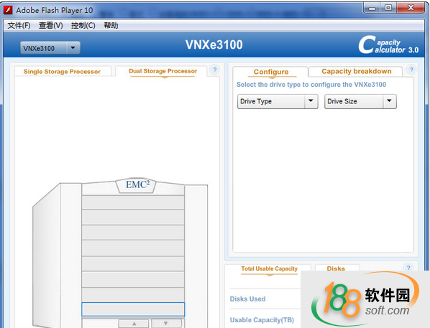Screen dimensions: 430x328
Task: Expand the Drive Type dropdown
Action: [278, 102]
